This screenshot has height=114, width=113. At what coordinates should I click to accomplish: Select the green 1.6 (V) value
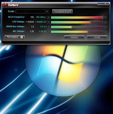click(x=43, y=27)
